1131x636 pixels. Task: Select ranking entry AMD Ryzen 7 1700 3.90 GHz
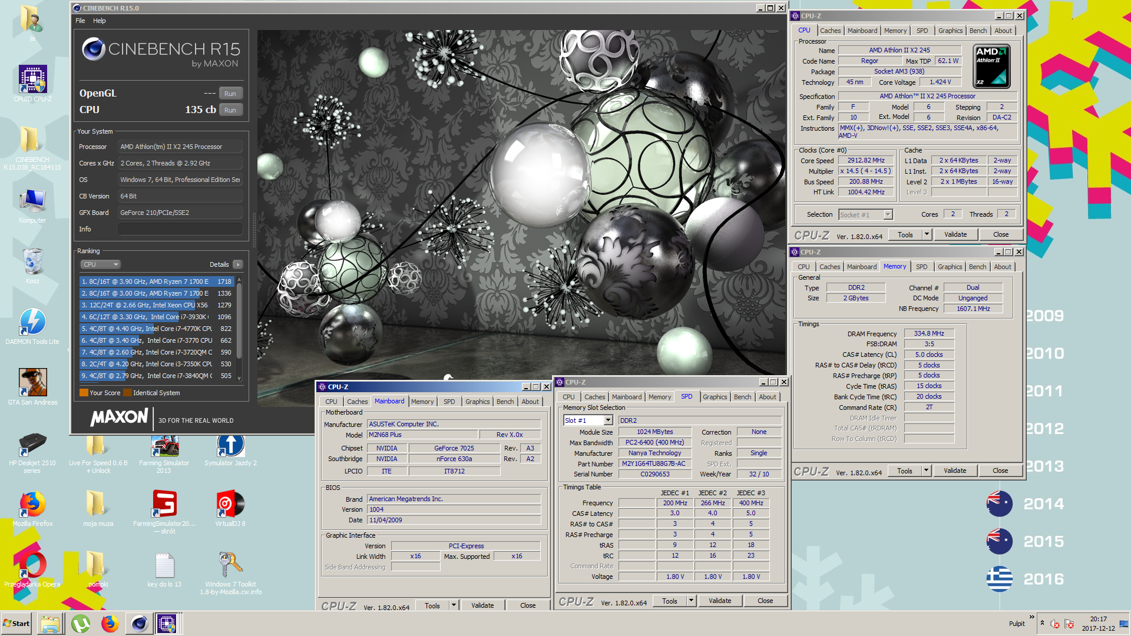[x=157, y=281]
